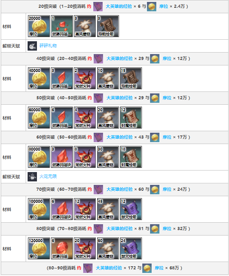Select the 120000 摩拉 coin thumbnail
The height and width of the screenshot is (276, 229).
(x=39, y=248)
